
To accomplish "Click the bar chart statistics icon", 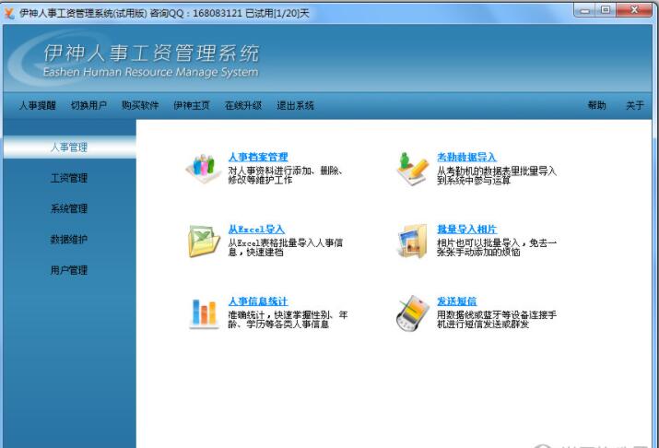I will click(x=204, y=313).
